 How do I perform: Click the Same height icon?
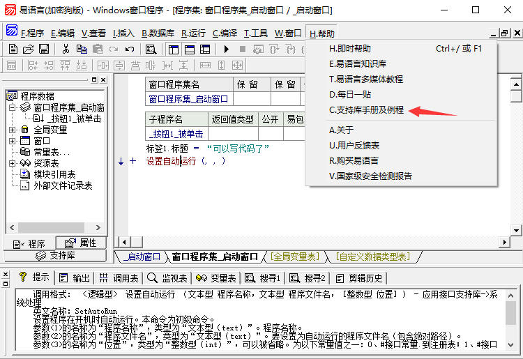point(222,66)
